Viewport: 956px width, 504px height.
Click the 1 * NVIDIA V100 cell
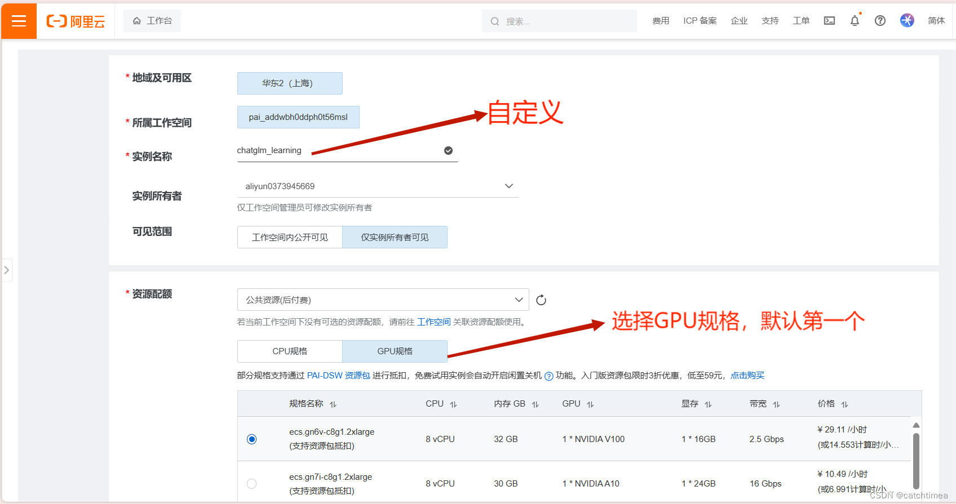click(594, 439)
